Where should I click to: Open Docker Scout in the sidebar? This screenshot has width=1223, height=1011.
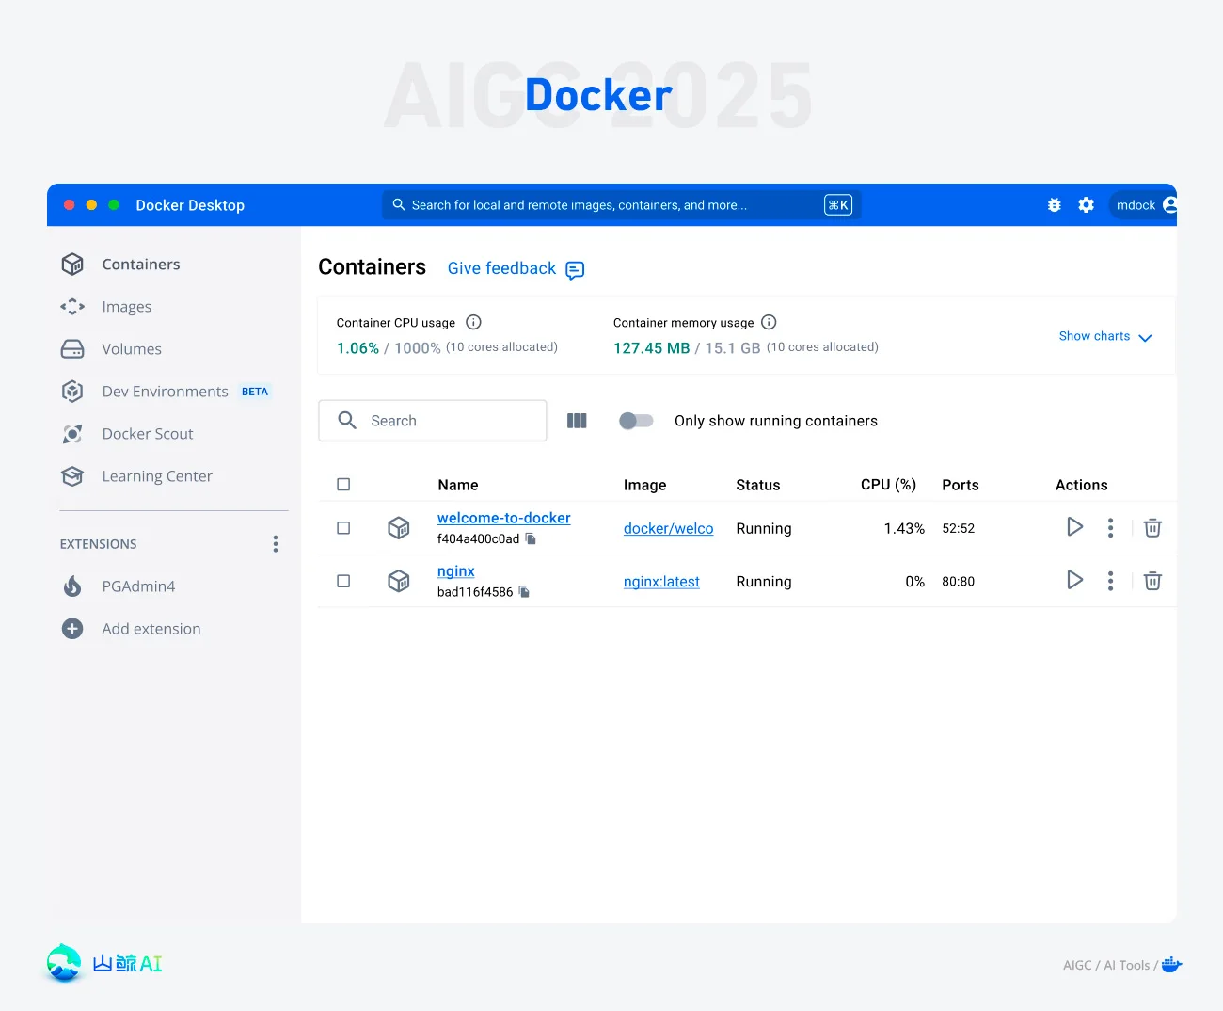[x=148, y=434]
